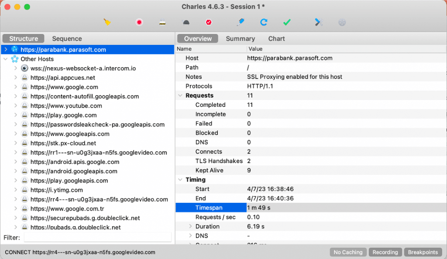Select the wss nexus-websocket intercom host

pos(77,68)
